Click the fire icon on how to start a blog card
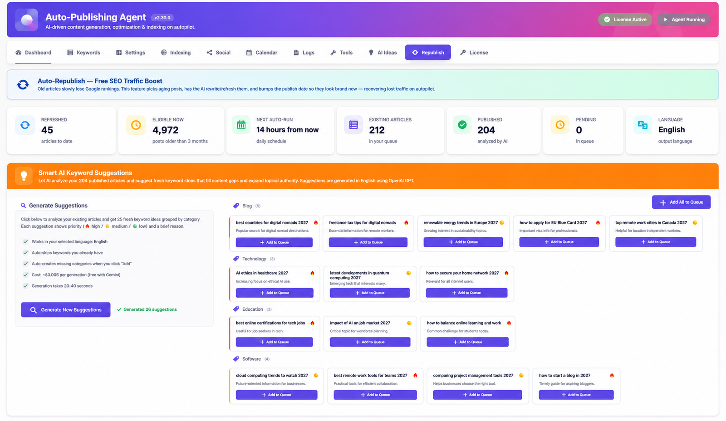726x421 pixels. [612, 376]
